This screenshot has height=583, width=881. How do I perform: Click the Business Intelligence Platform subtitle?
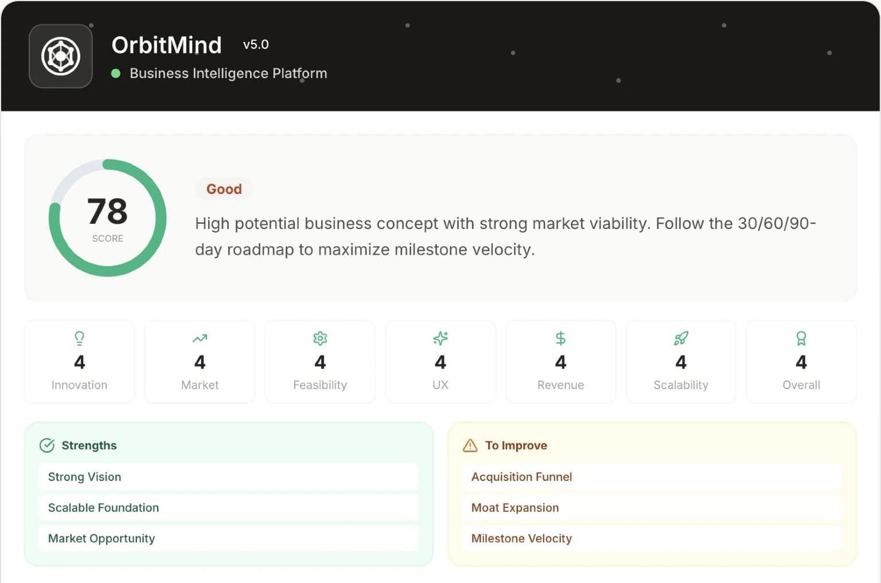point(228,73)
